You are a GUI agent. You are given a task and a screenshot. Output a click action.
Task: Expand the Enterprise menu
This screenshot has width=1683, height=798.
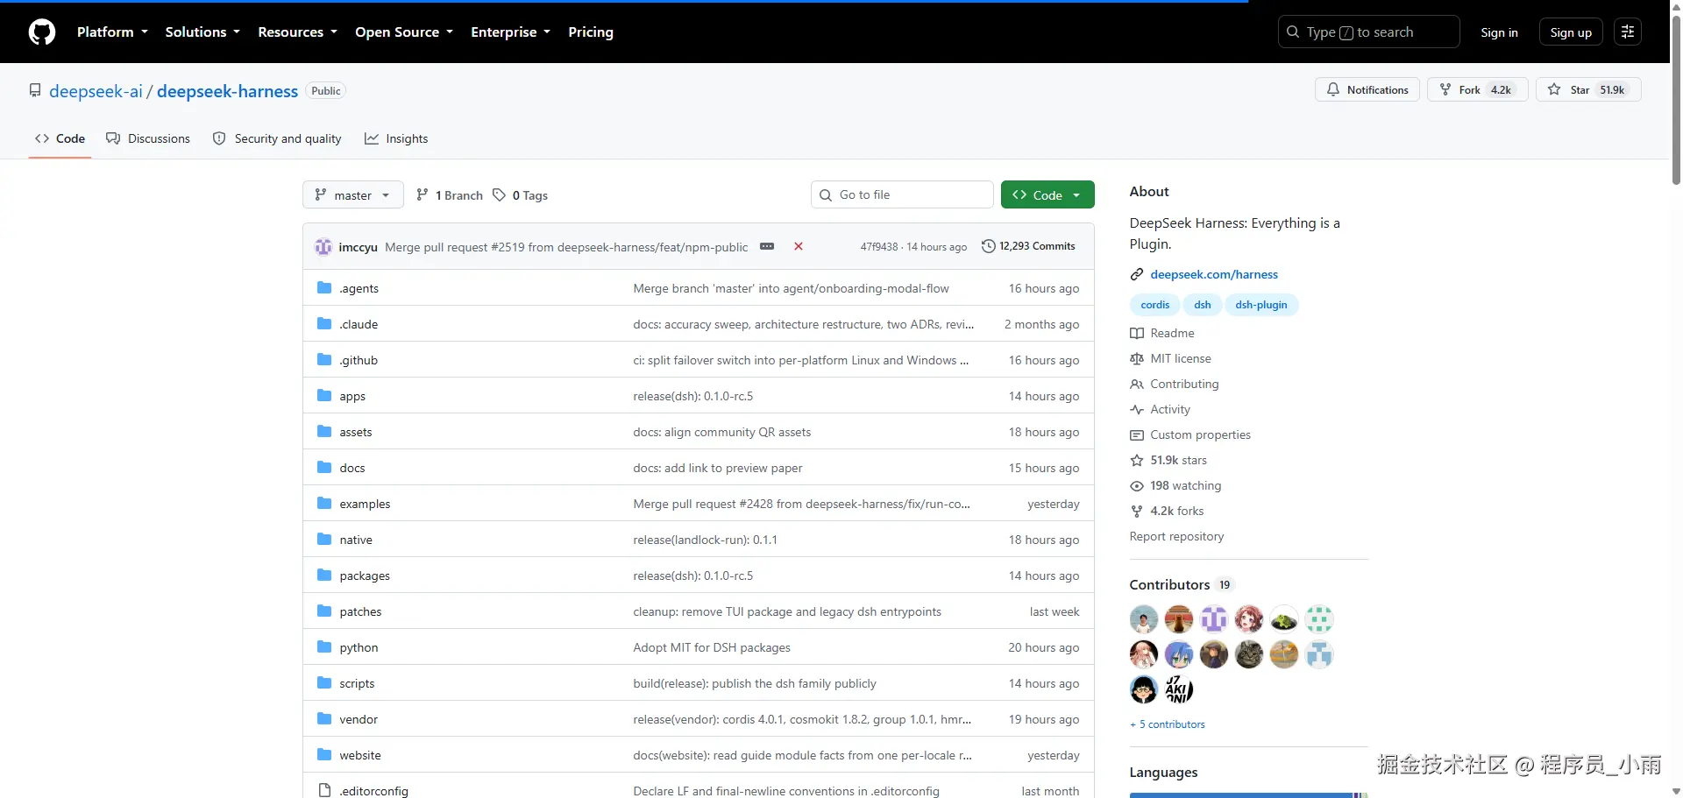pos(510,32)
